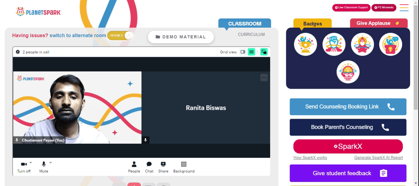Click the "2 people in call" text
This screenshot has width=419, height=186.
pyautogui.click(x=36, y=52)
